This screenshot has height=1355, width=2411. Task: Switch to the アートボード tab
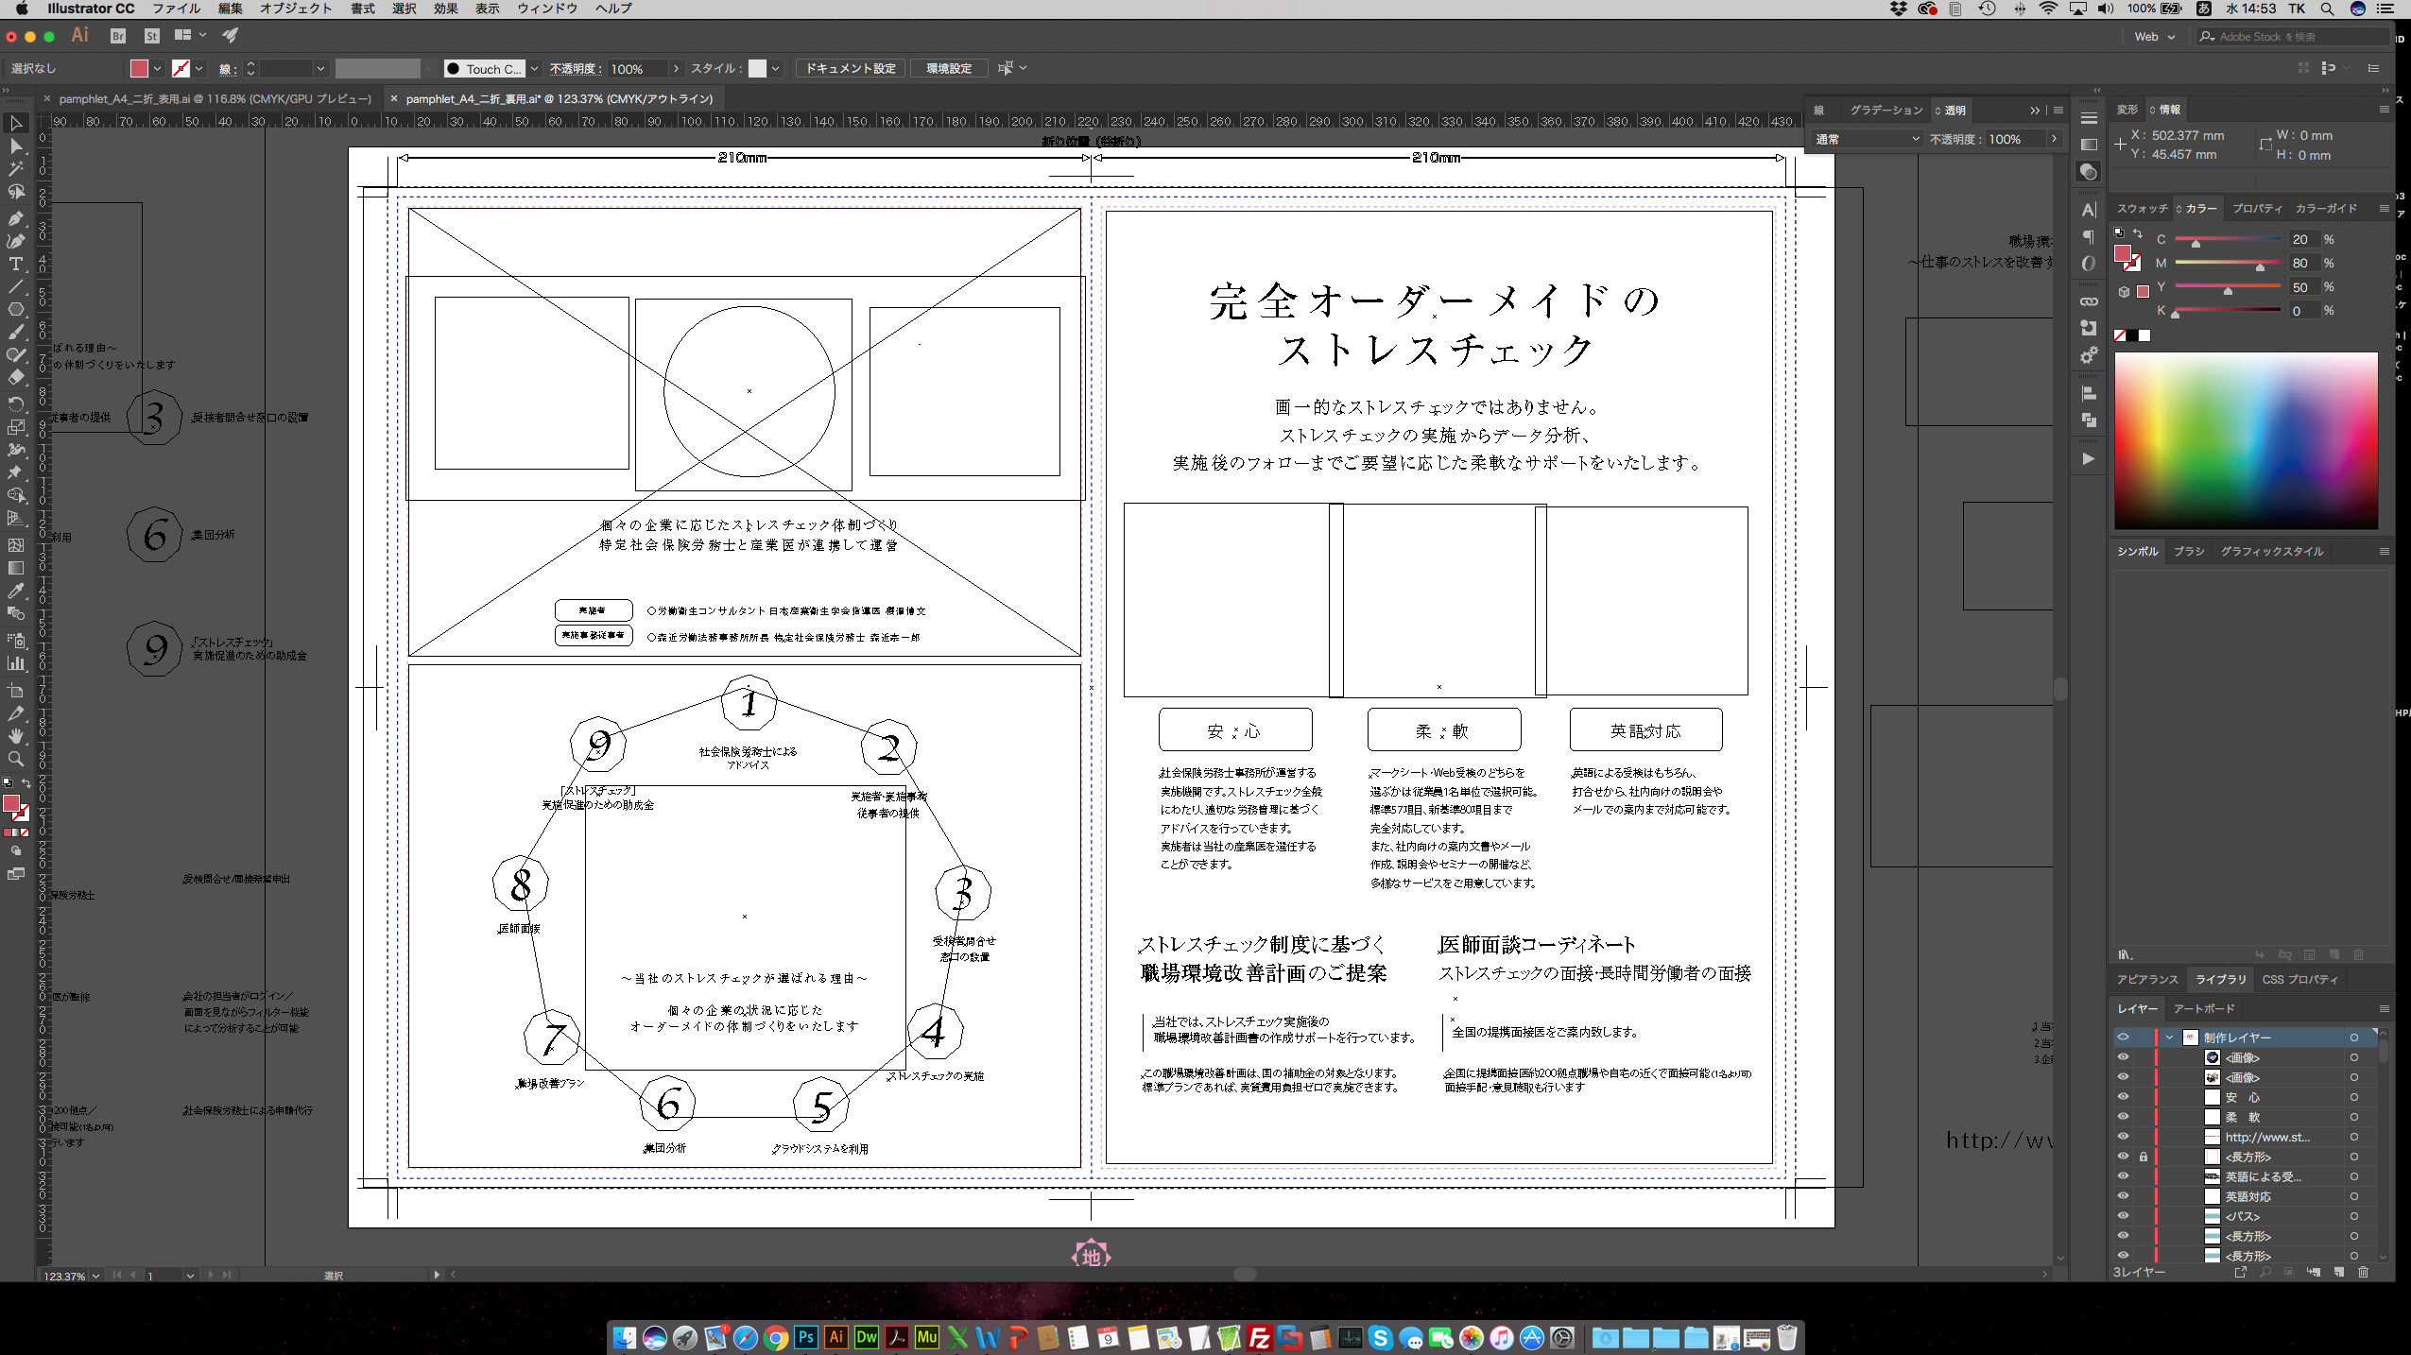[x=2204, y=1008]
